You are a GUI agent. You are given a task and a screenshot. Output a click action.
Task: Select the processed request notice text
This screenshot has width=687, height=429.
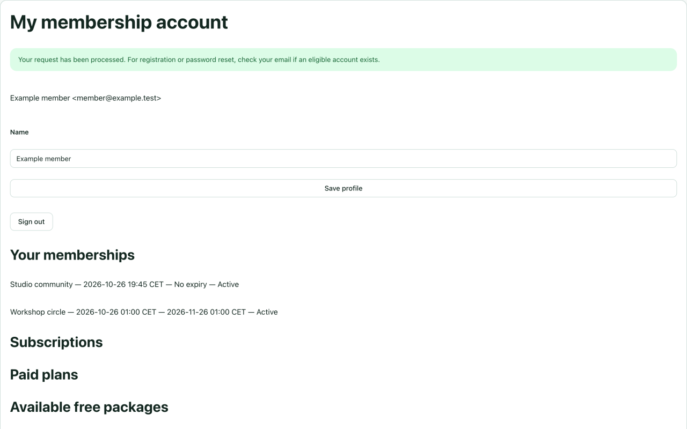pos(199,60)
